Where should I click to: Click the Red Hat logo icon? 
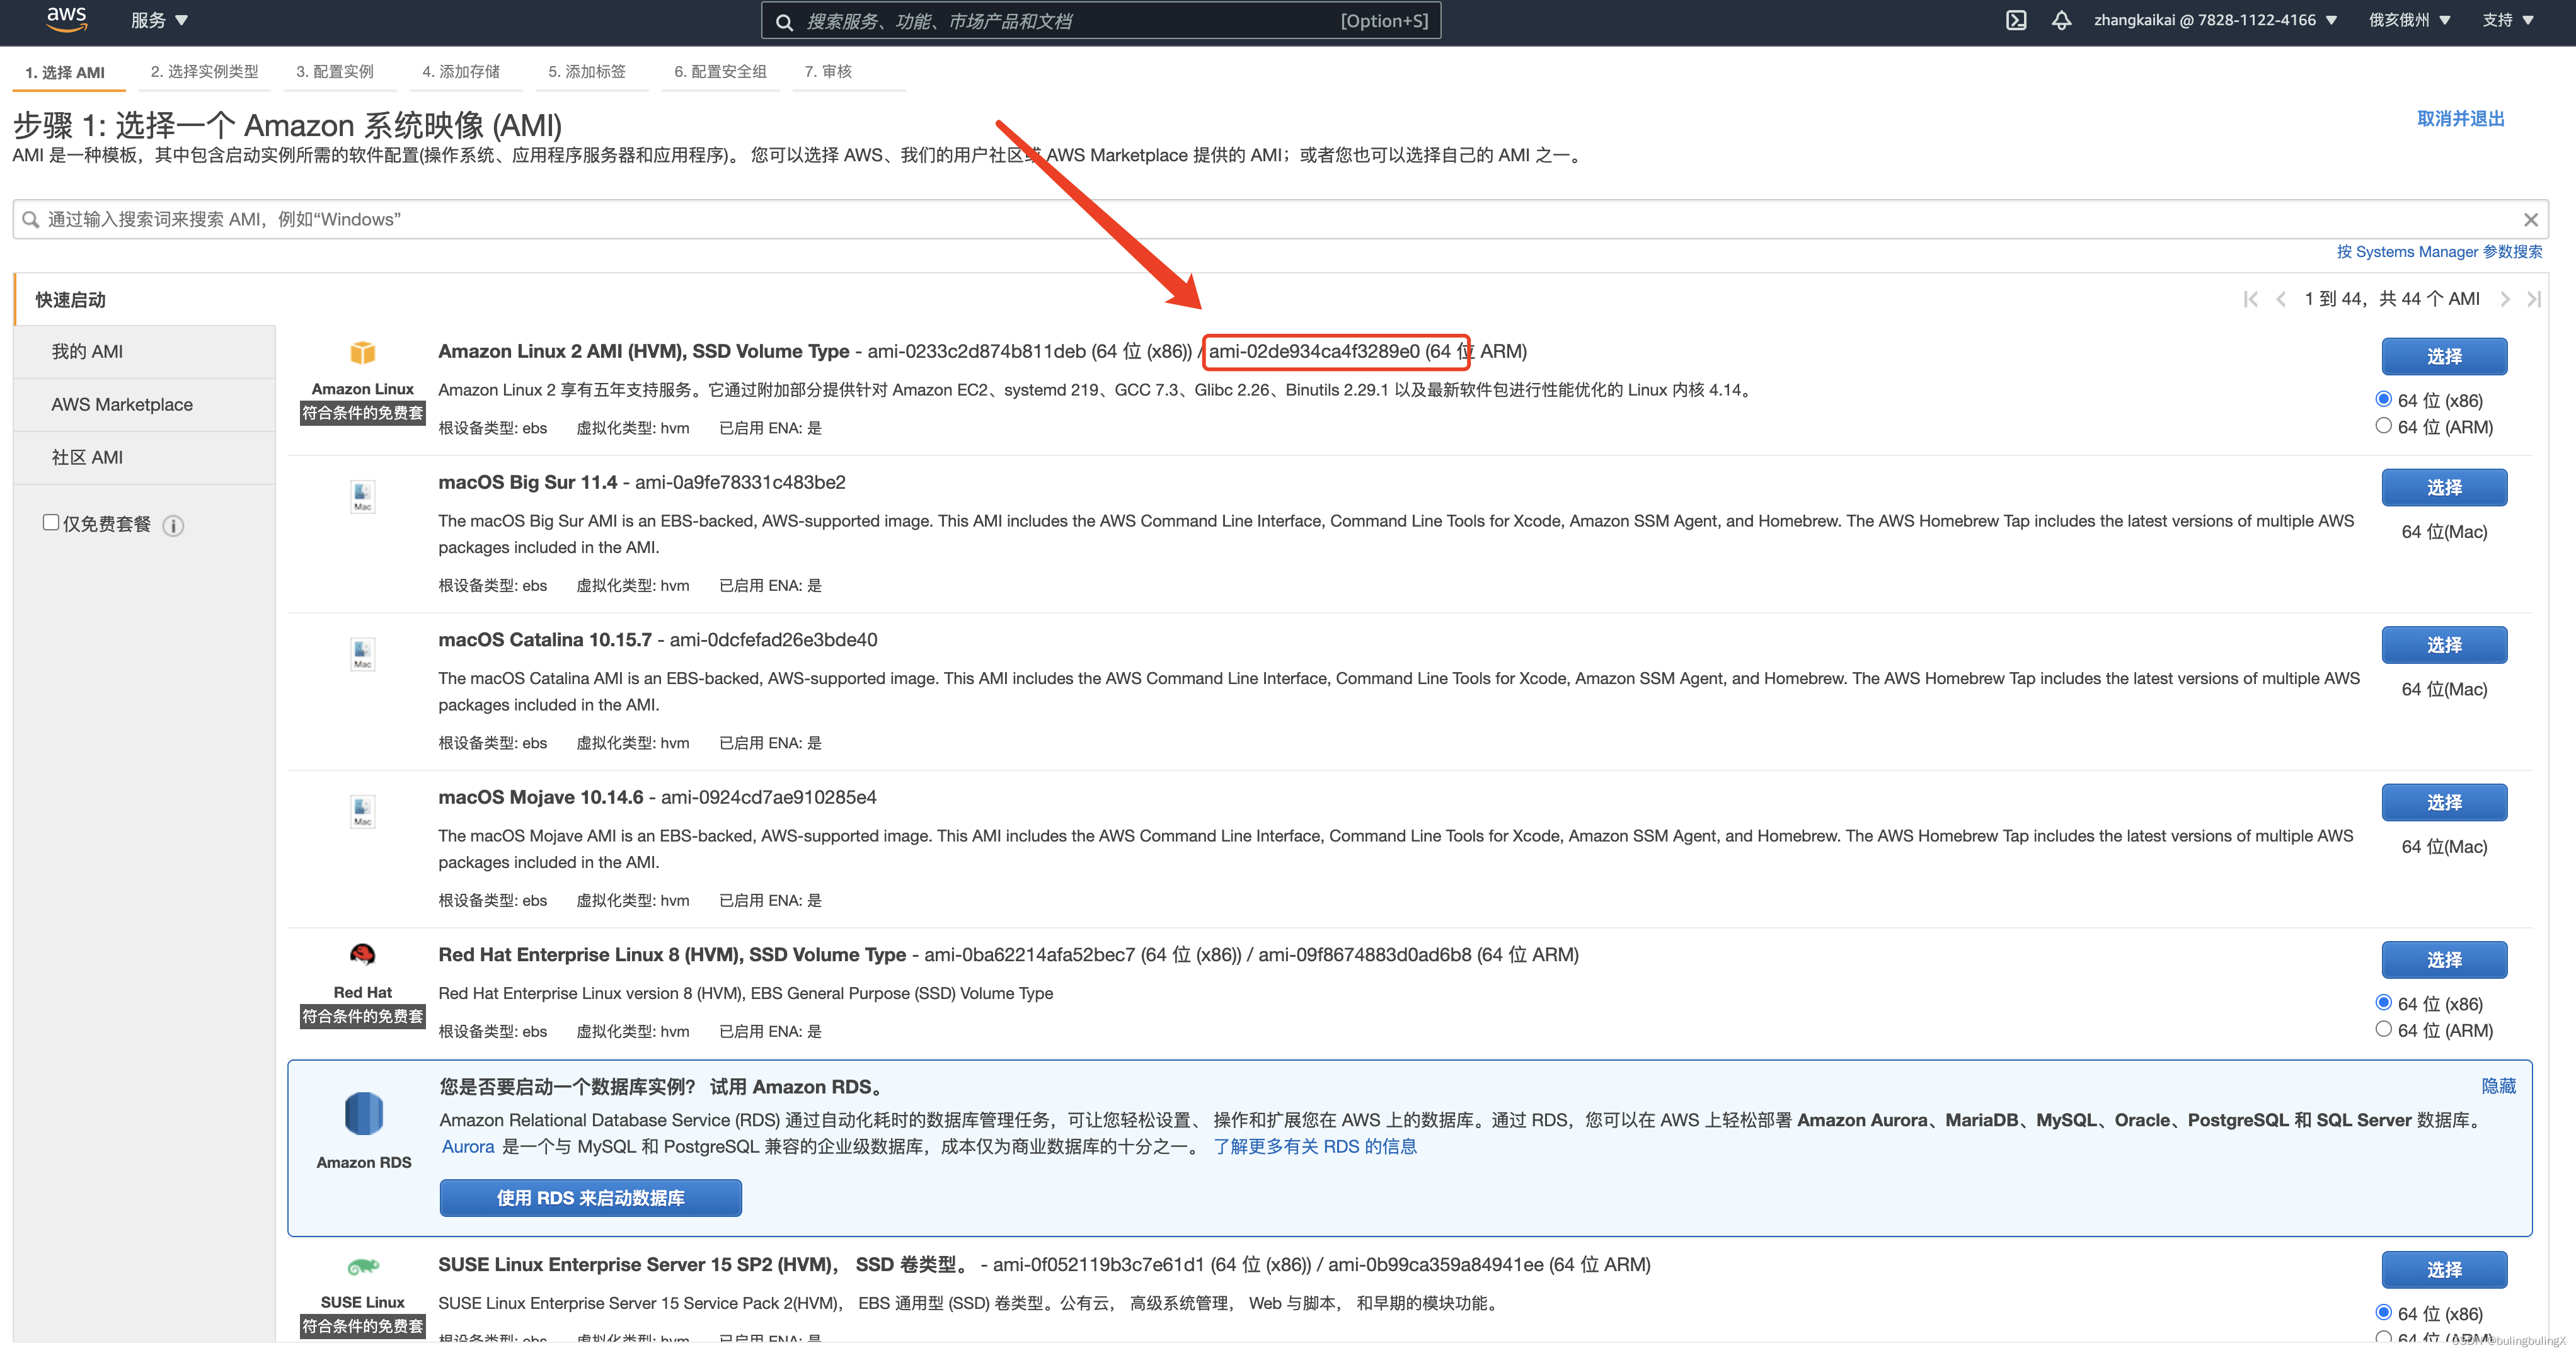363,954
